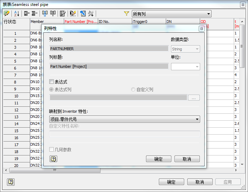The image size is (248, 192).
Task: Click the Member column header
Action: [x=47, y=22]
